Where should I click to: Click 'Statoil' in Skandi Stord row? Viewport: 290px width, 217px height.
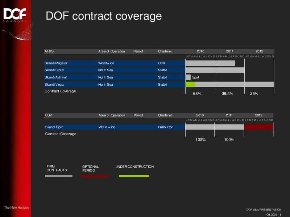(162, 70)
